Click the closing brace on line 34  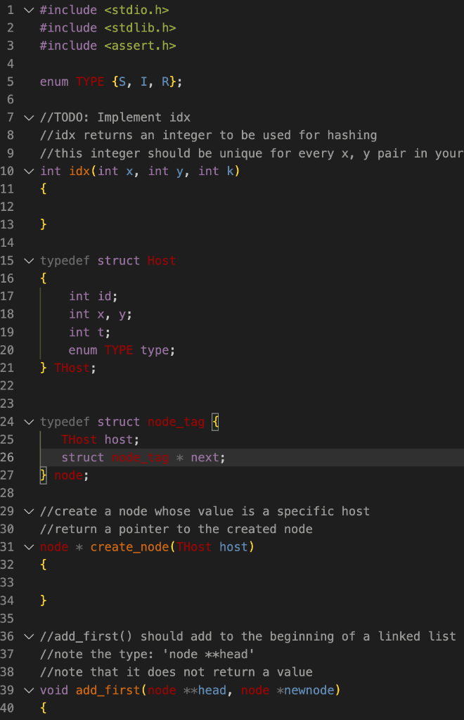43,601
